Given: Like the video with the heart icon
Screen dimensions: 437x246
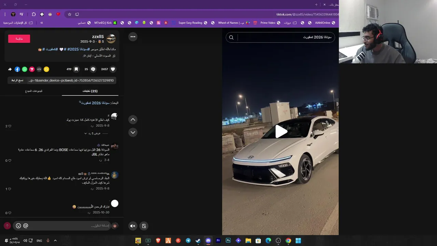Looking at the screenshot, I should coord(113,69).
